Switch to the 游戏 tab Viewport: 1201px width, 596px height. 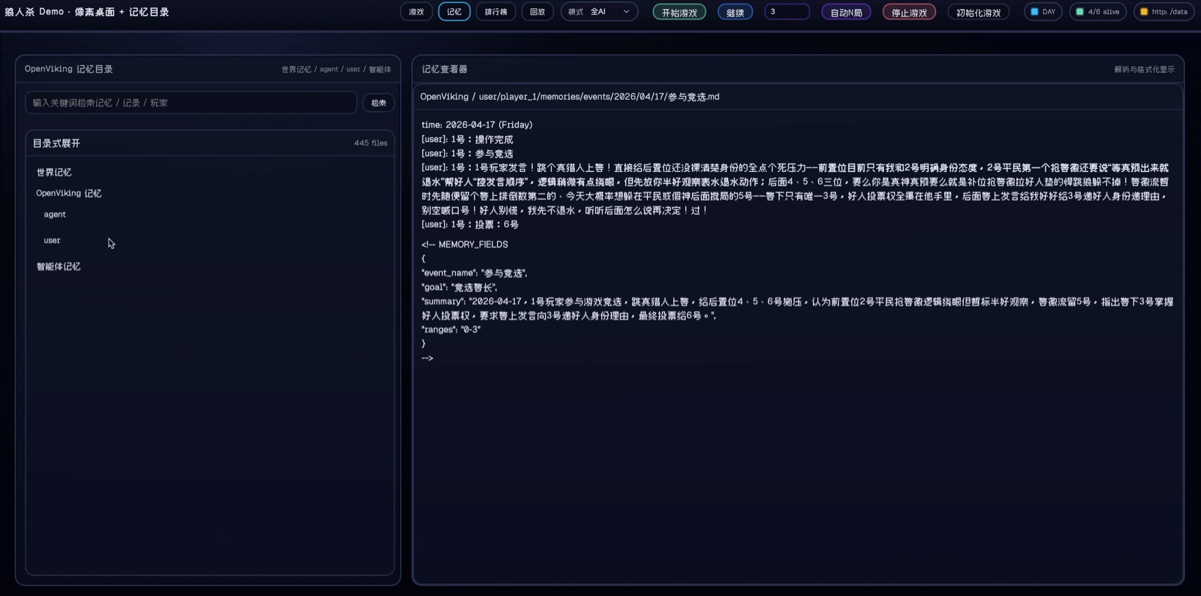[417, 12]
